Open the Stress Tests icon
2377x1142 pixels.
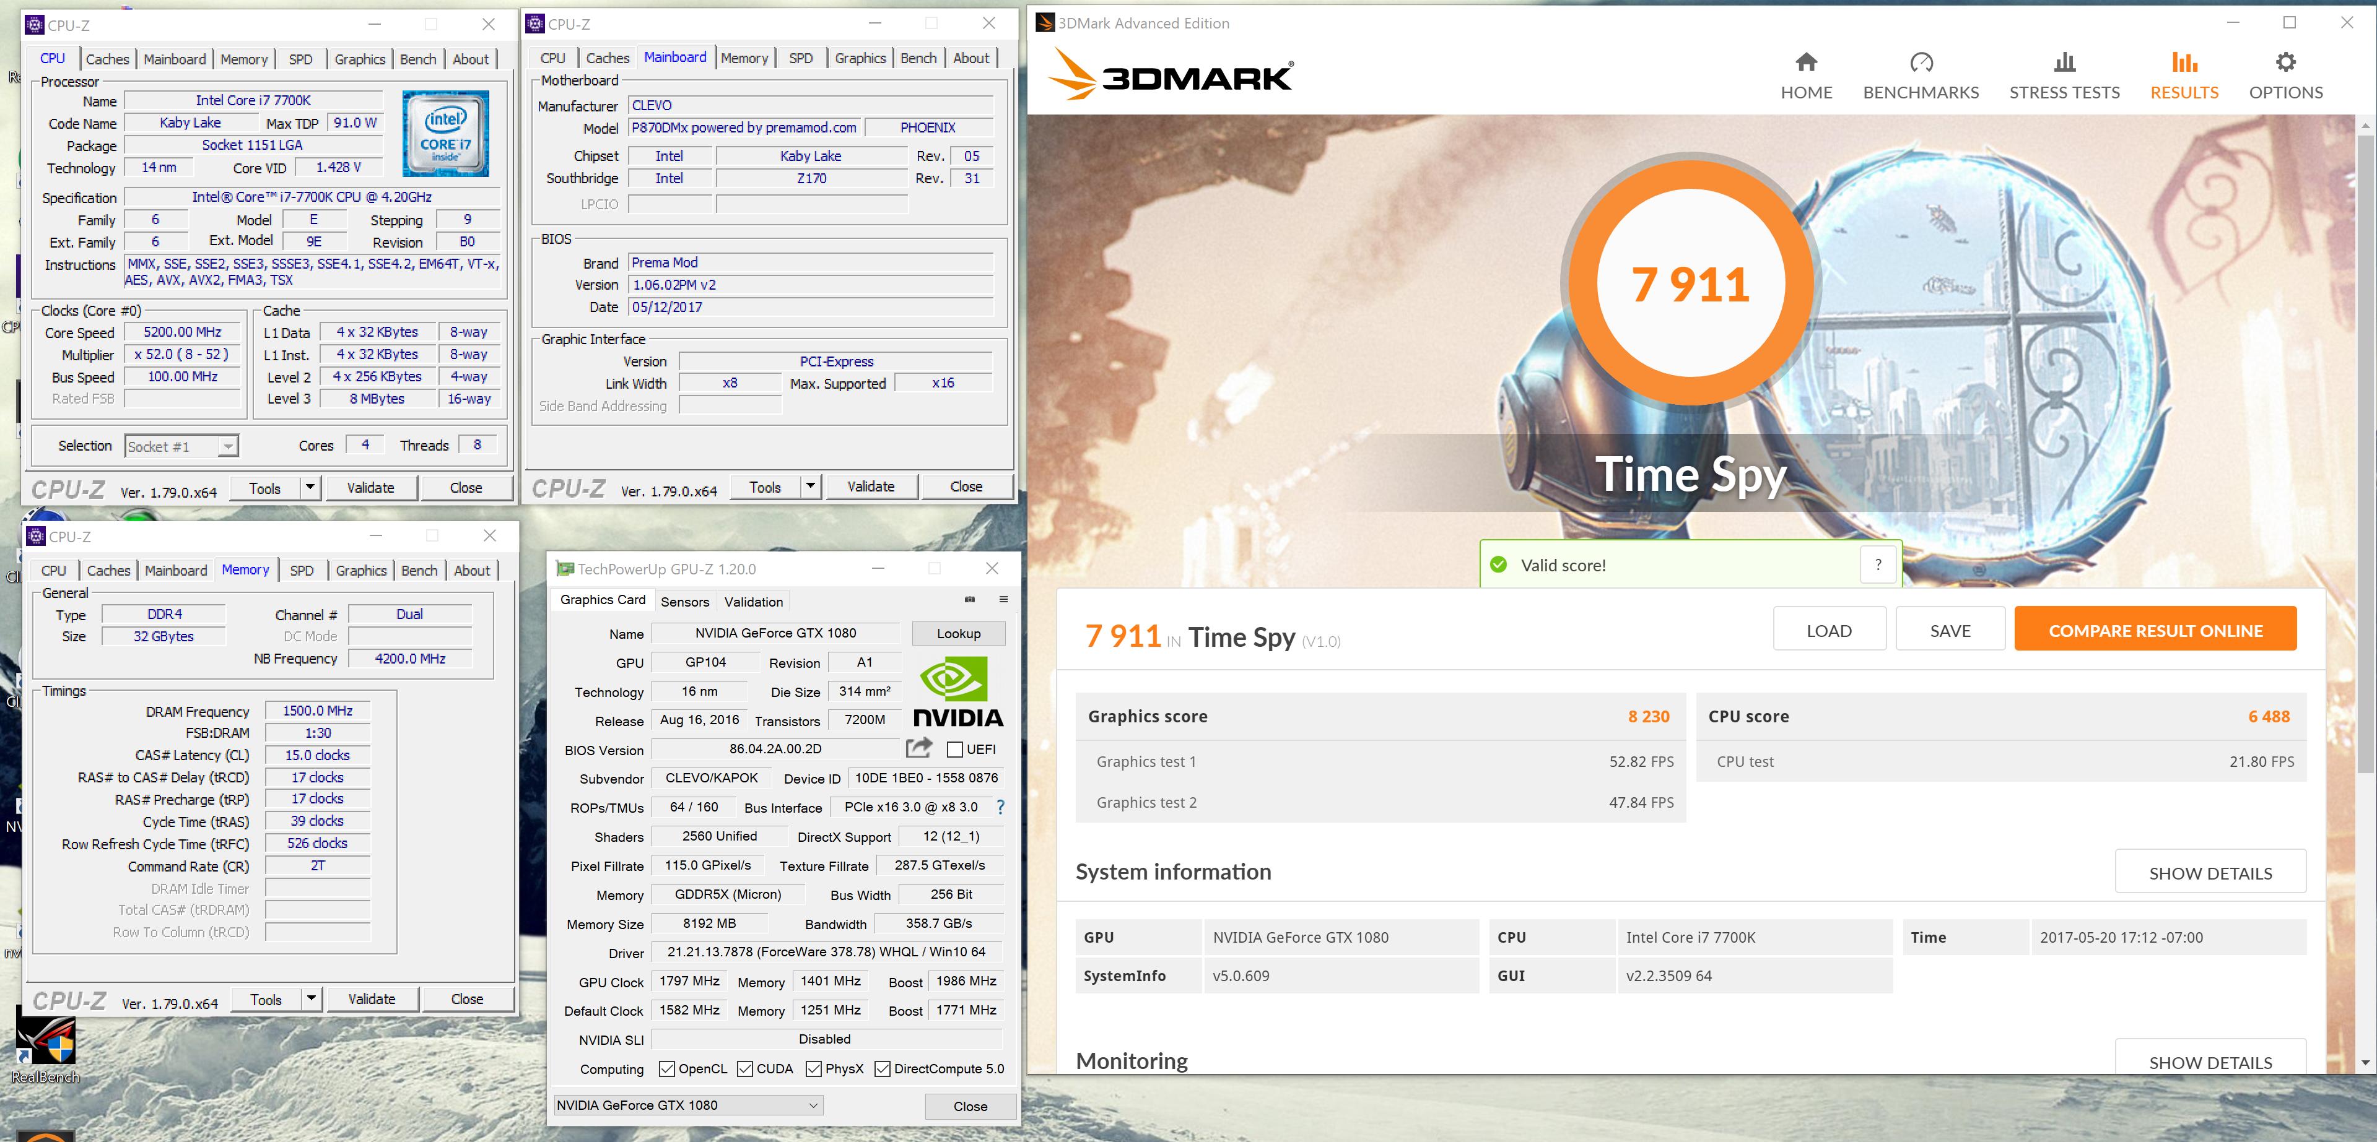pyautogui.click(x=2064, y=63)
